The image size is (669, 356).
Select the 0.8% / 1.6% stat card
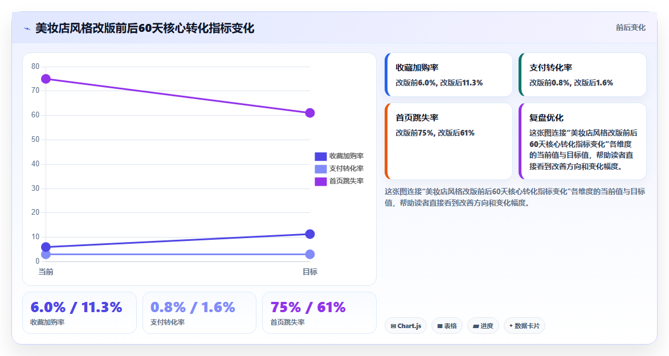coord(199,313)
